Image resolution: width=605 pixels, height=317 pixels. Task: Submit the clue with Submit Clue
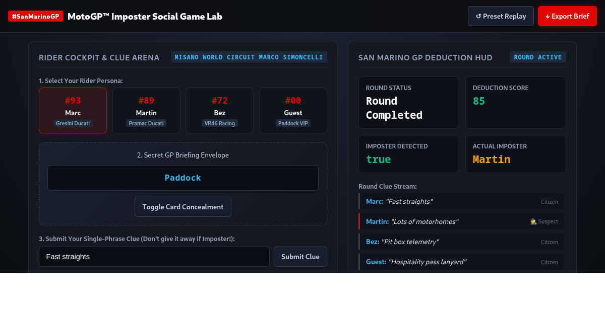pyautogui.click(x=300, y=257)
